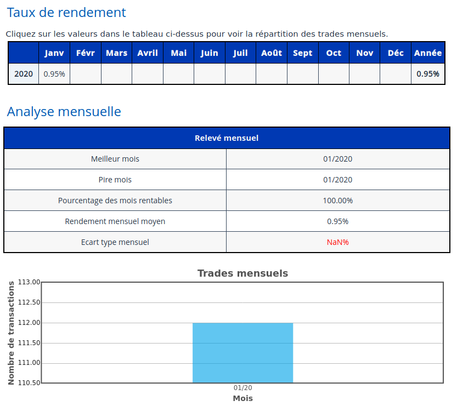Viewport: 457px width, 412px height.
Task: Click the Févr column header
Action: click(86, 53)
